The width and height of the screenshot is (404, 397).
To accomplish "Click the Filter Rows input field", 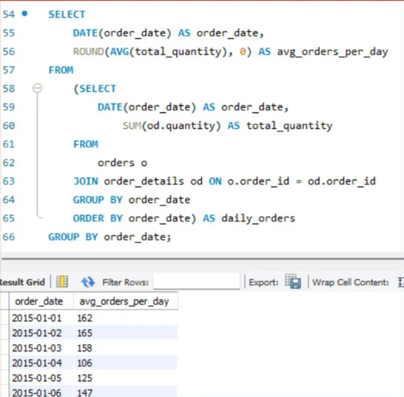I will pyautogui.click(x=196, y=281).
